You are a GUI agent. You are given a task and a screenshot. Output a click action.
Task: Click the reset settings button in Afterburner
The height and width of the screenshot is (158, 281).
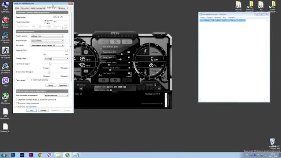click(x=115, y=80)
